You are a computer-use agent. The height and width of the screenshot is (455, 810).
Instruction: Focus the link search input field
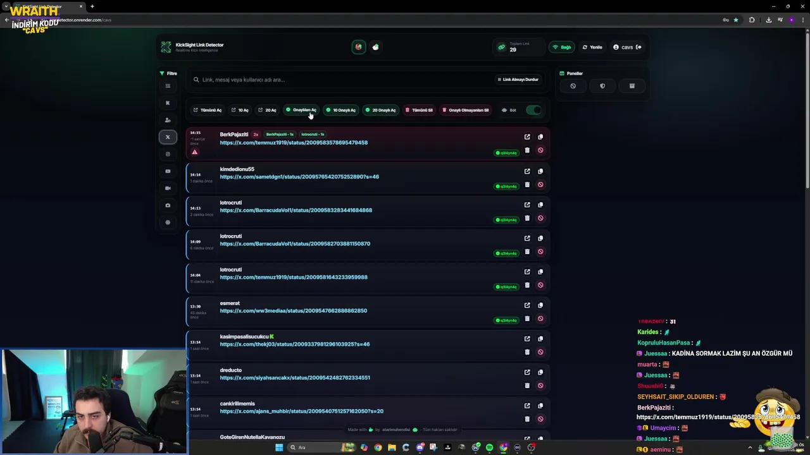click(342, 80)
